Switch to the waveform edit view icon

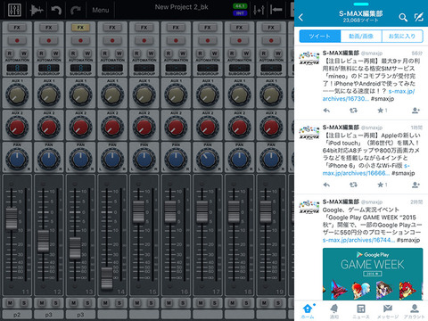pos(37,10)
